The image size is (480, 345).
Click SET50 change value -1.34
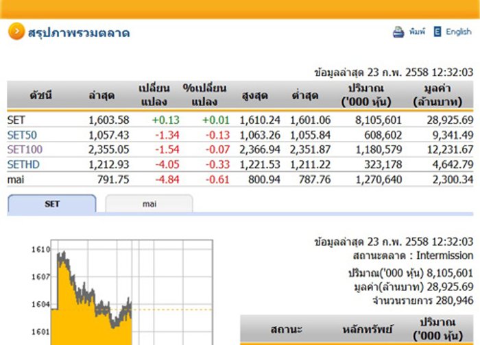167,135
